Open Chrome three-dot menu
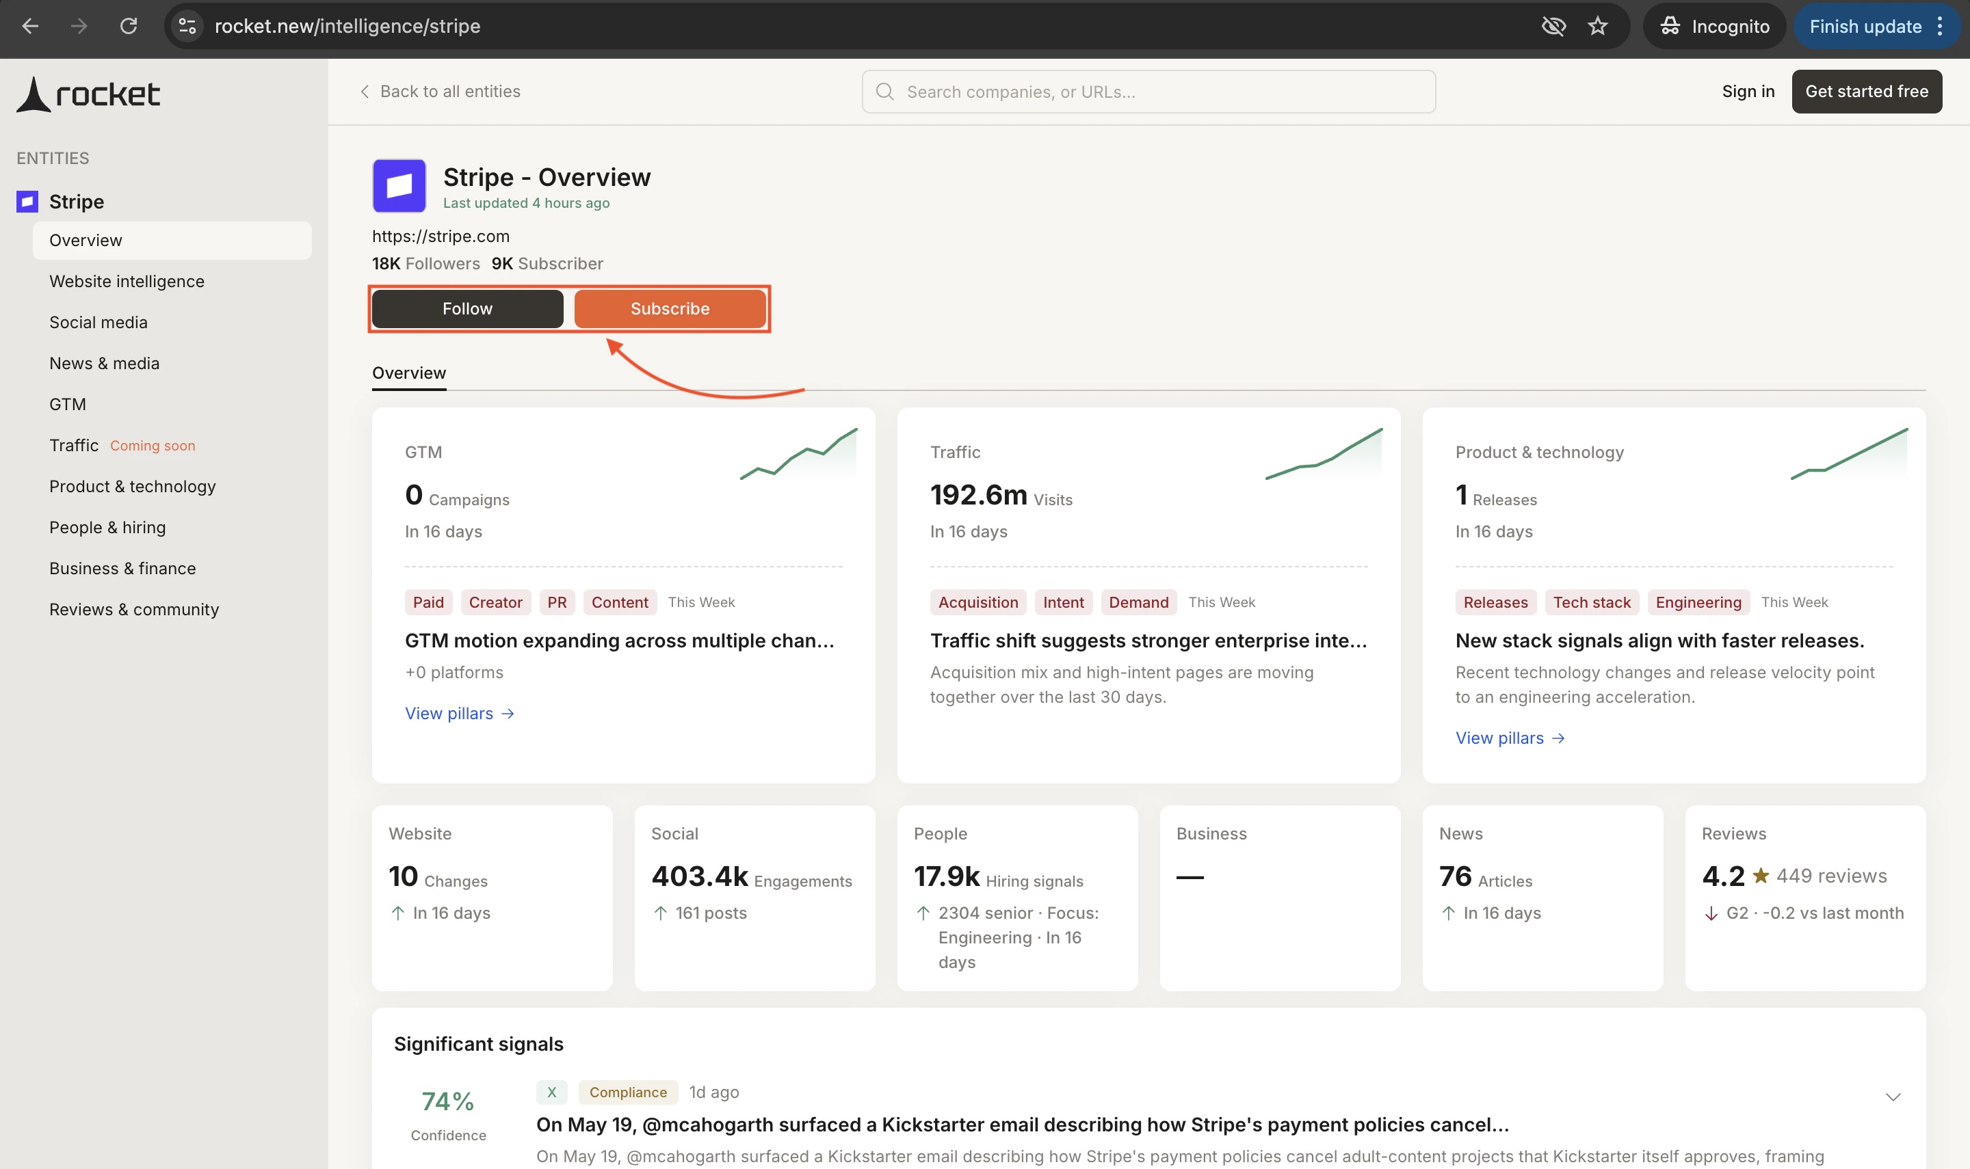 tap(1941, 26)
